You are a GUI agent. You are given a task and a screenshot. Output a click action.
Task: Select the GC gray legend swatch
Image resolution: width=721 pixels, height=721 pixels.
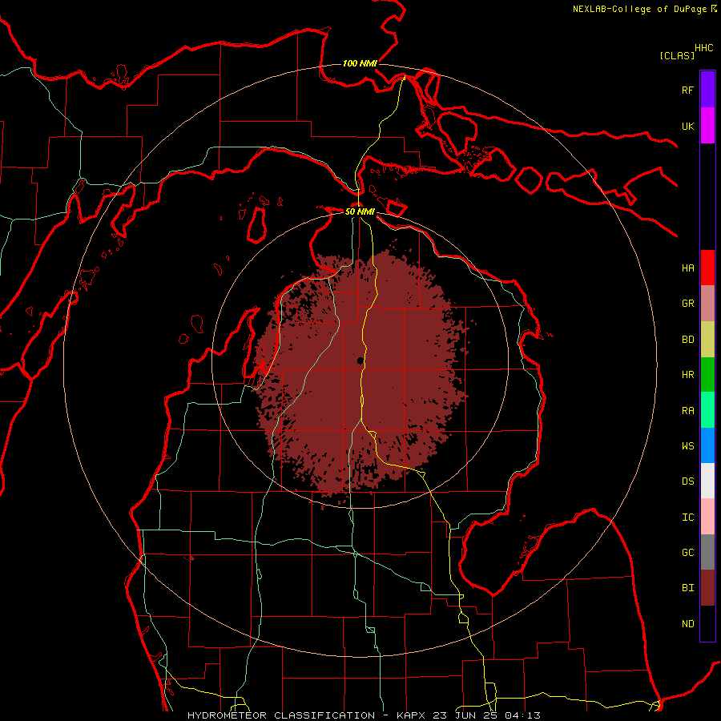707,552
